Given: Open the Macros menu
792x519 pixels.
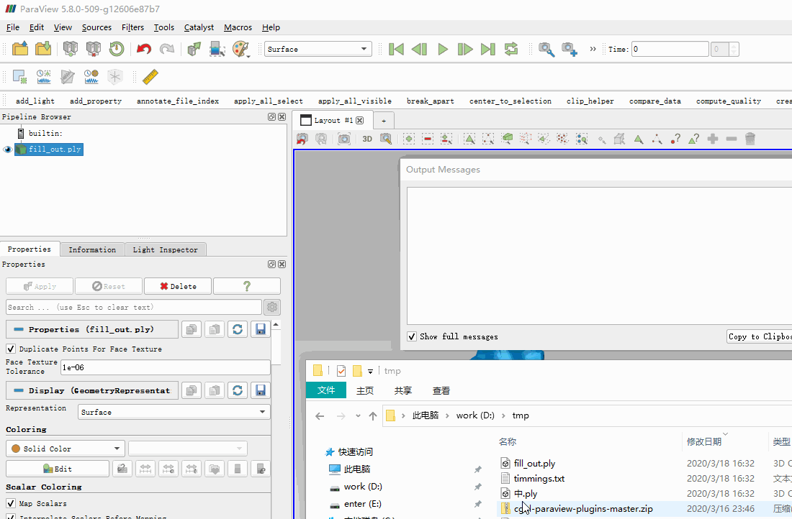Looking at the screenshot, I should [238, 27].
